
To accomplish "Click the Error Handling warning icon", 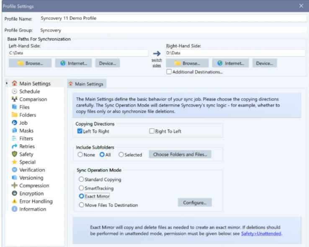I will pos(14,201).
